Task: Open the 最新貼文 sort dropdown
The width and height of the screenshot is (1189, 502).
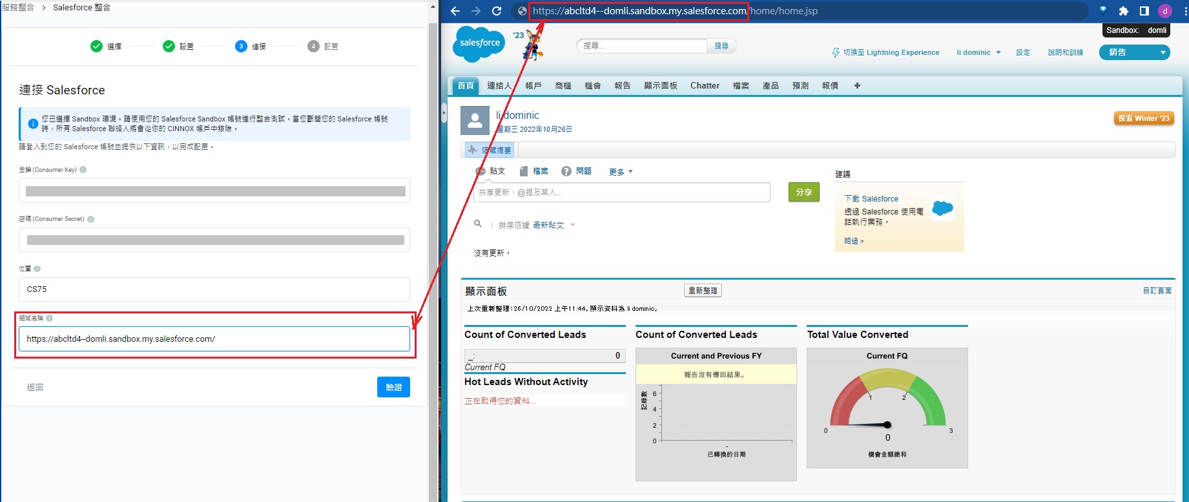Action: coord(553,225)
